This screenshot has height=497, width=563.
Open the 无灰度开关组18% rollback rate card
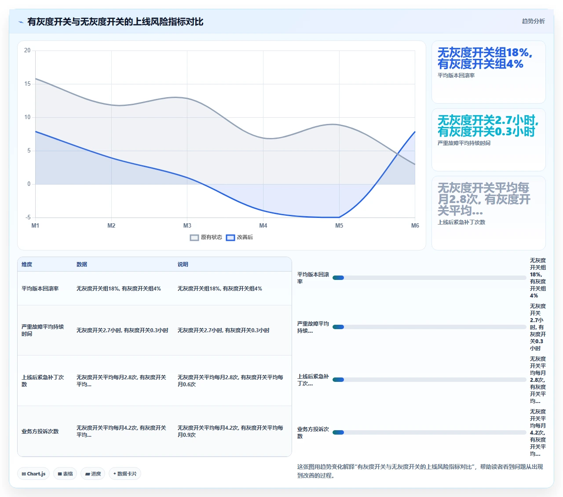(x=488, y=72)
